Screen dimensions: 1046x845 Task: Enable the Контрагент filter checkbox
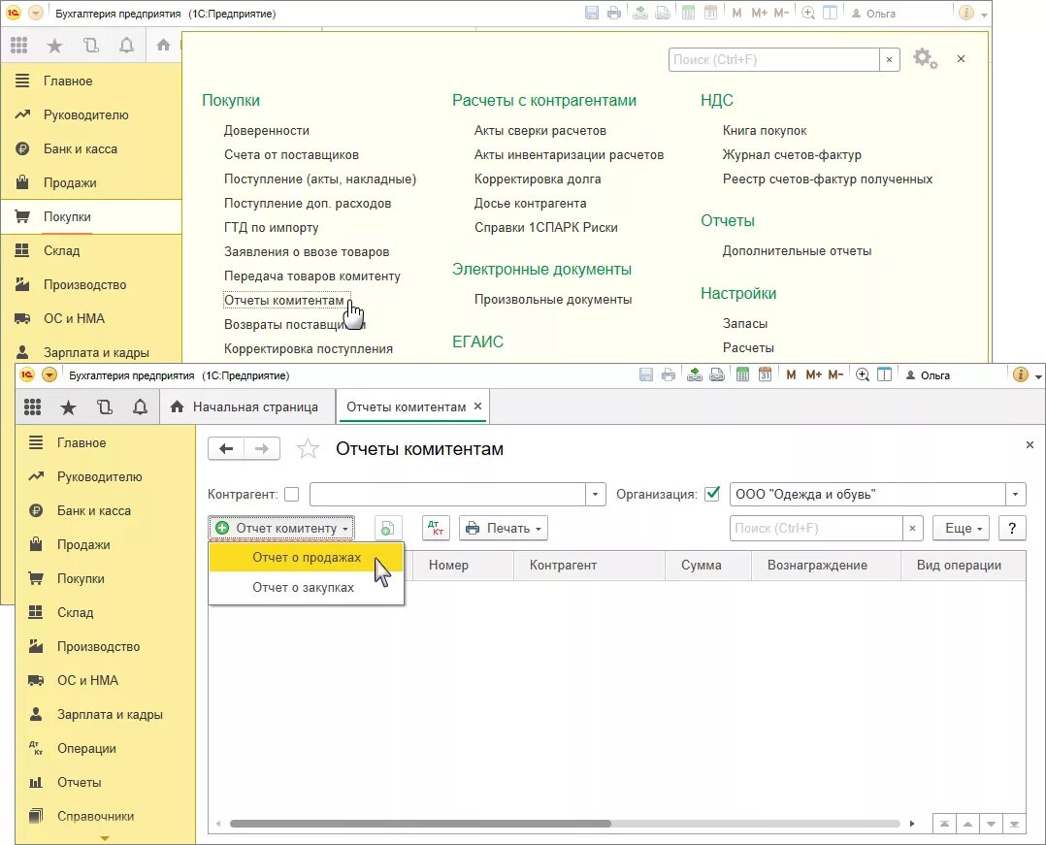click(x=291, y=494)
